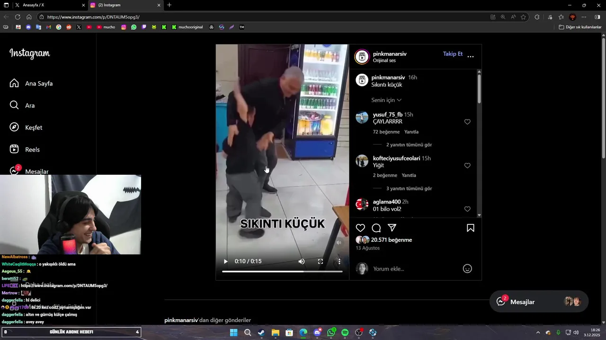This screenshot has width=606, height=340.
Task: Open Steam from the taskbar
Action: click(261, 332)
